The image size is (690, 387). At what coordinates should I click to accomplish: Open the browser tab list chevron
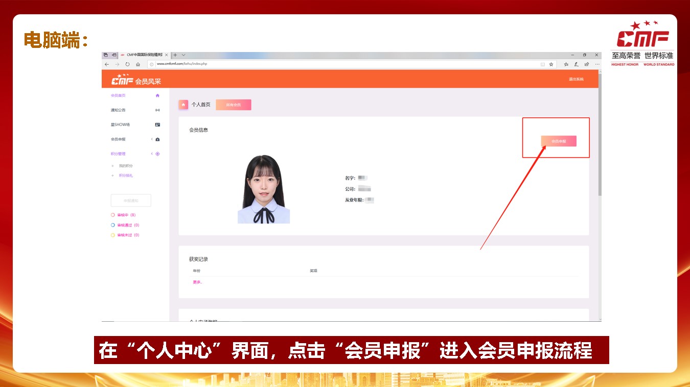(x=183, y=55)
